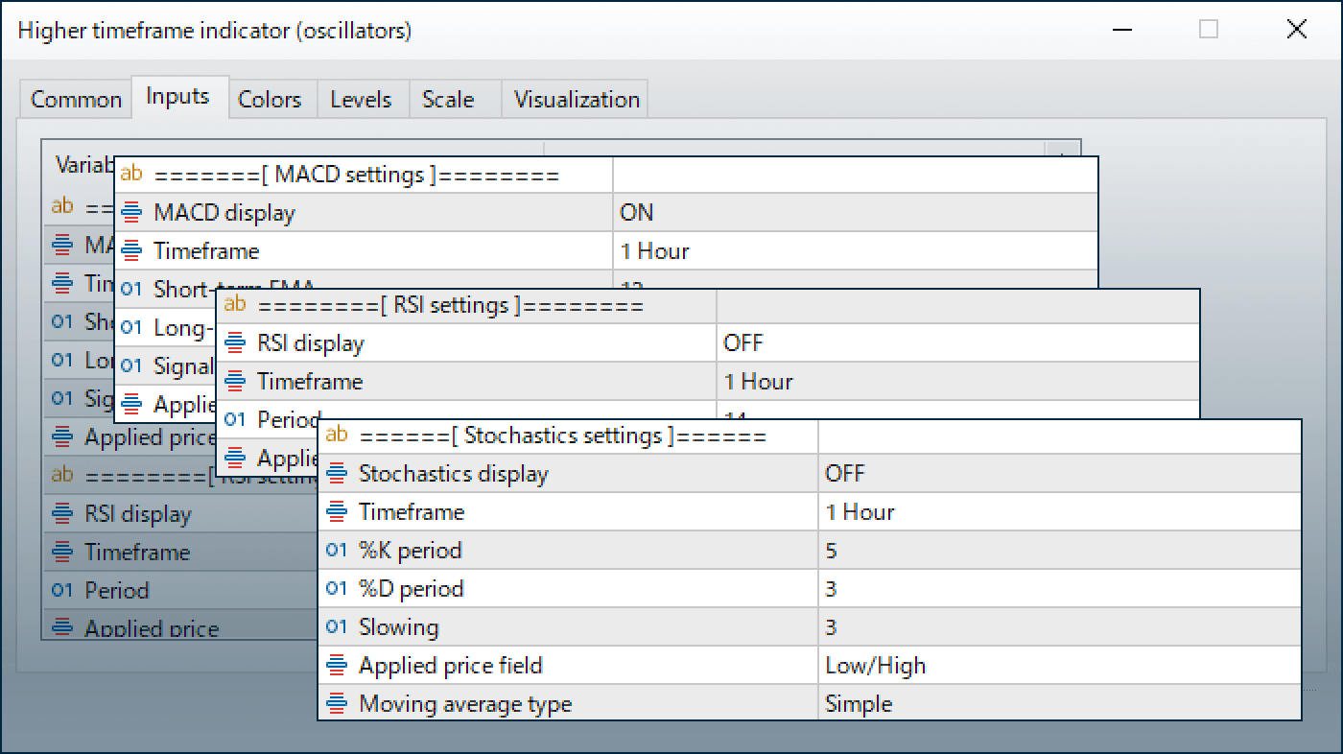Switch to the Common tab

[x=76, y=99]
